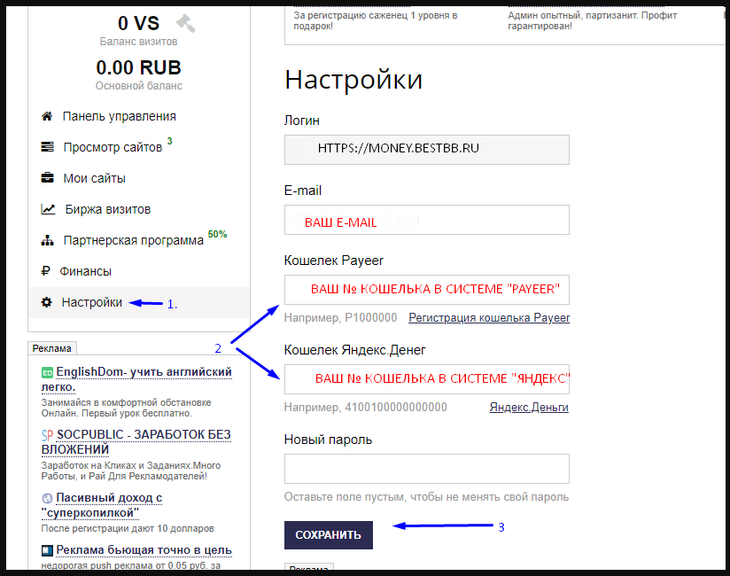Click the SOCPUBLIC SP ad icon

47,435
